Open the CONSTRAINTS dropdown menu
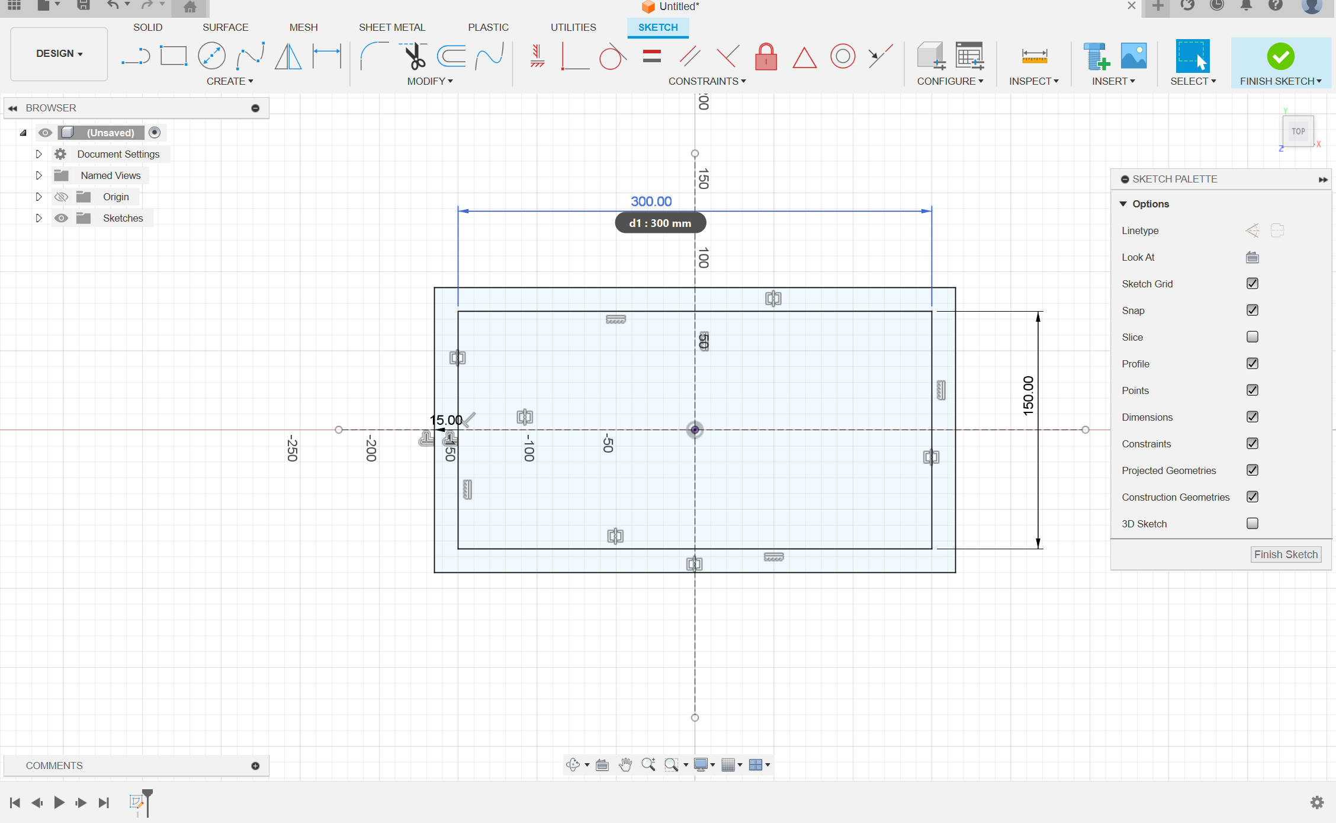 [x=707, y=81]
